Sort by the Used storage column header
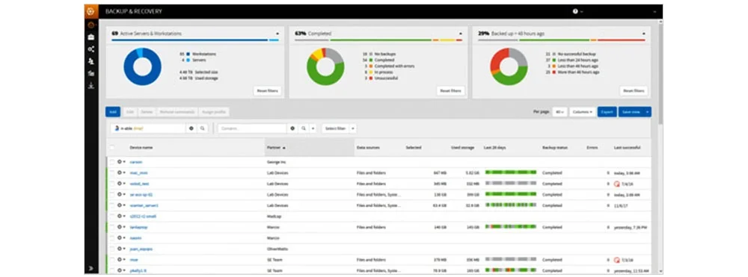The height and width of the screenshot is (277, 748). tap(463, 148)
